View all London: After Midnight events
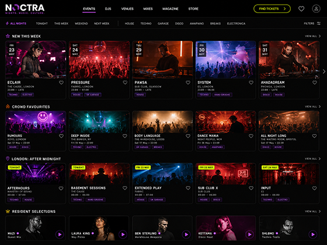Image resolution: width=327 pixels, height=245 pixels. click(312, 159)
